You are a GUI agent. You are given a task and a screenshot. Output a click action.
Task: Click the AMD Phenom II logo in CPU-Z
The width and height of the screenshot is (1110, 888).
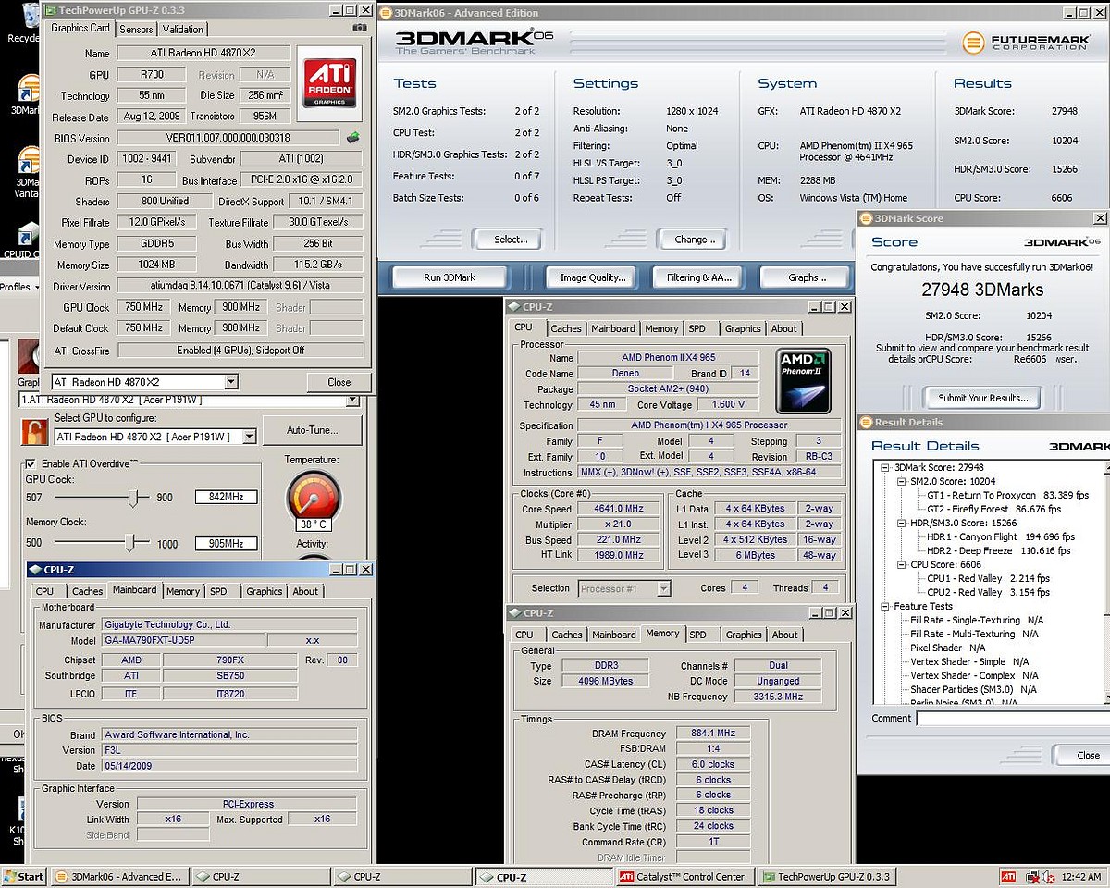pyautogui.click(x=803, y=380)
